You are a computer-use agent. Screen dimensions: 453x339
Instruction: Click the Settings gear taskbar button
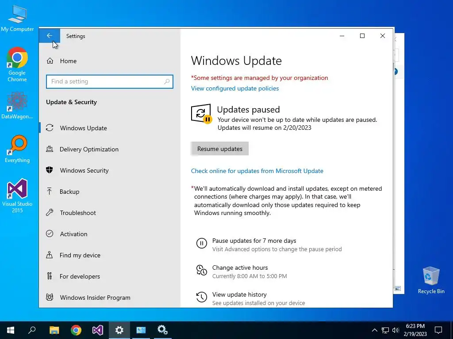click(x=119, y=330)
